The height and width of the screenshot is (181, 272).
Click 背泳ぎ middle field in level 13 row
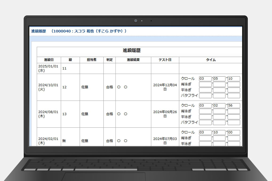[219, 111]
